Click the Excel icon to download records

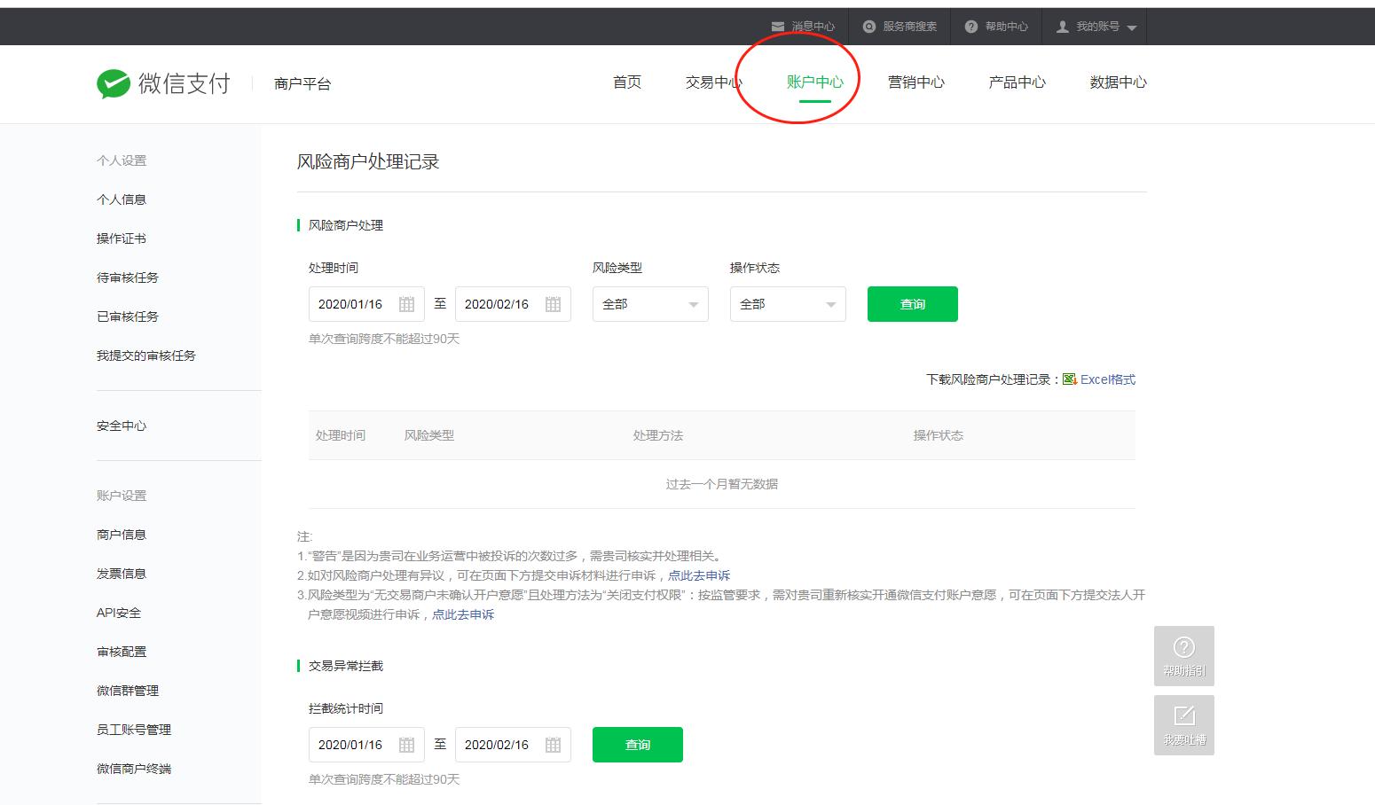click(1070, 379)
